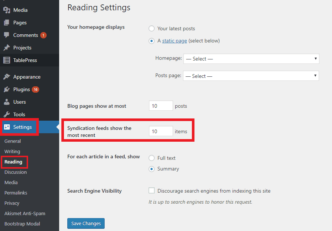The height and width of the screenshot is (231, 332).
Task: Click the Media library icon in sidebar
Action: click(7, 10)
